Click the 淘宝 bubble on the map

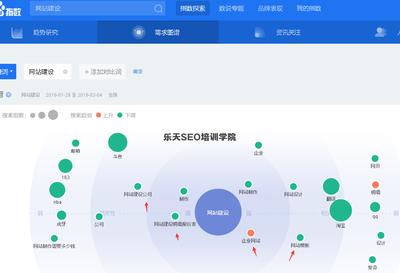click(340, 210)
